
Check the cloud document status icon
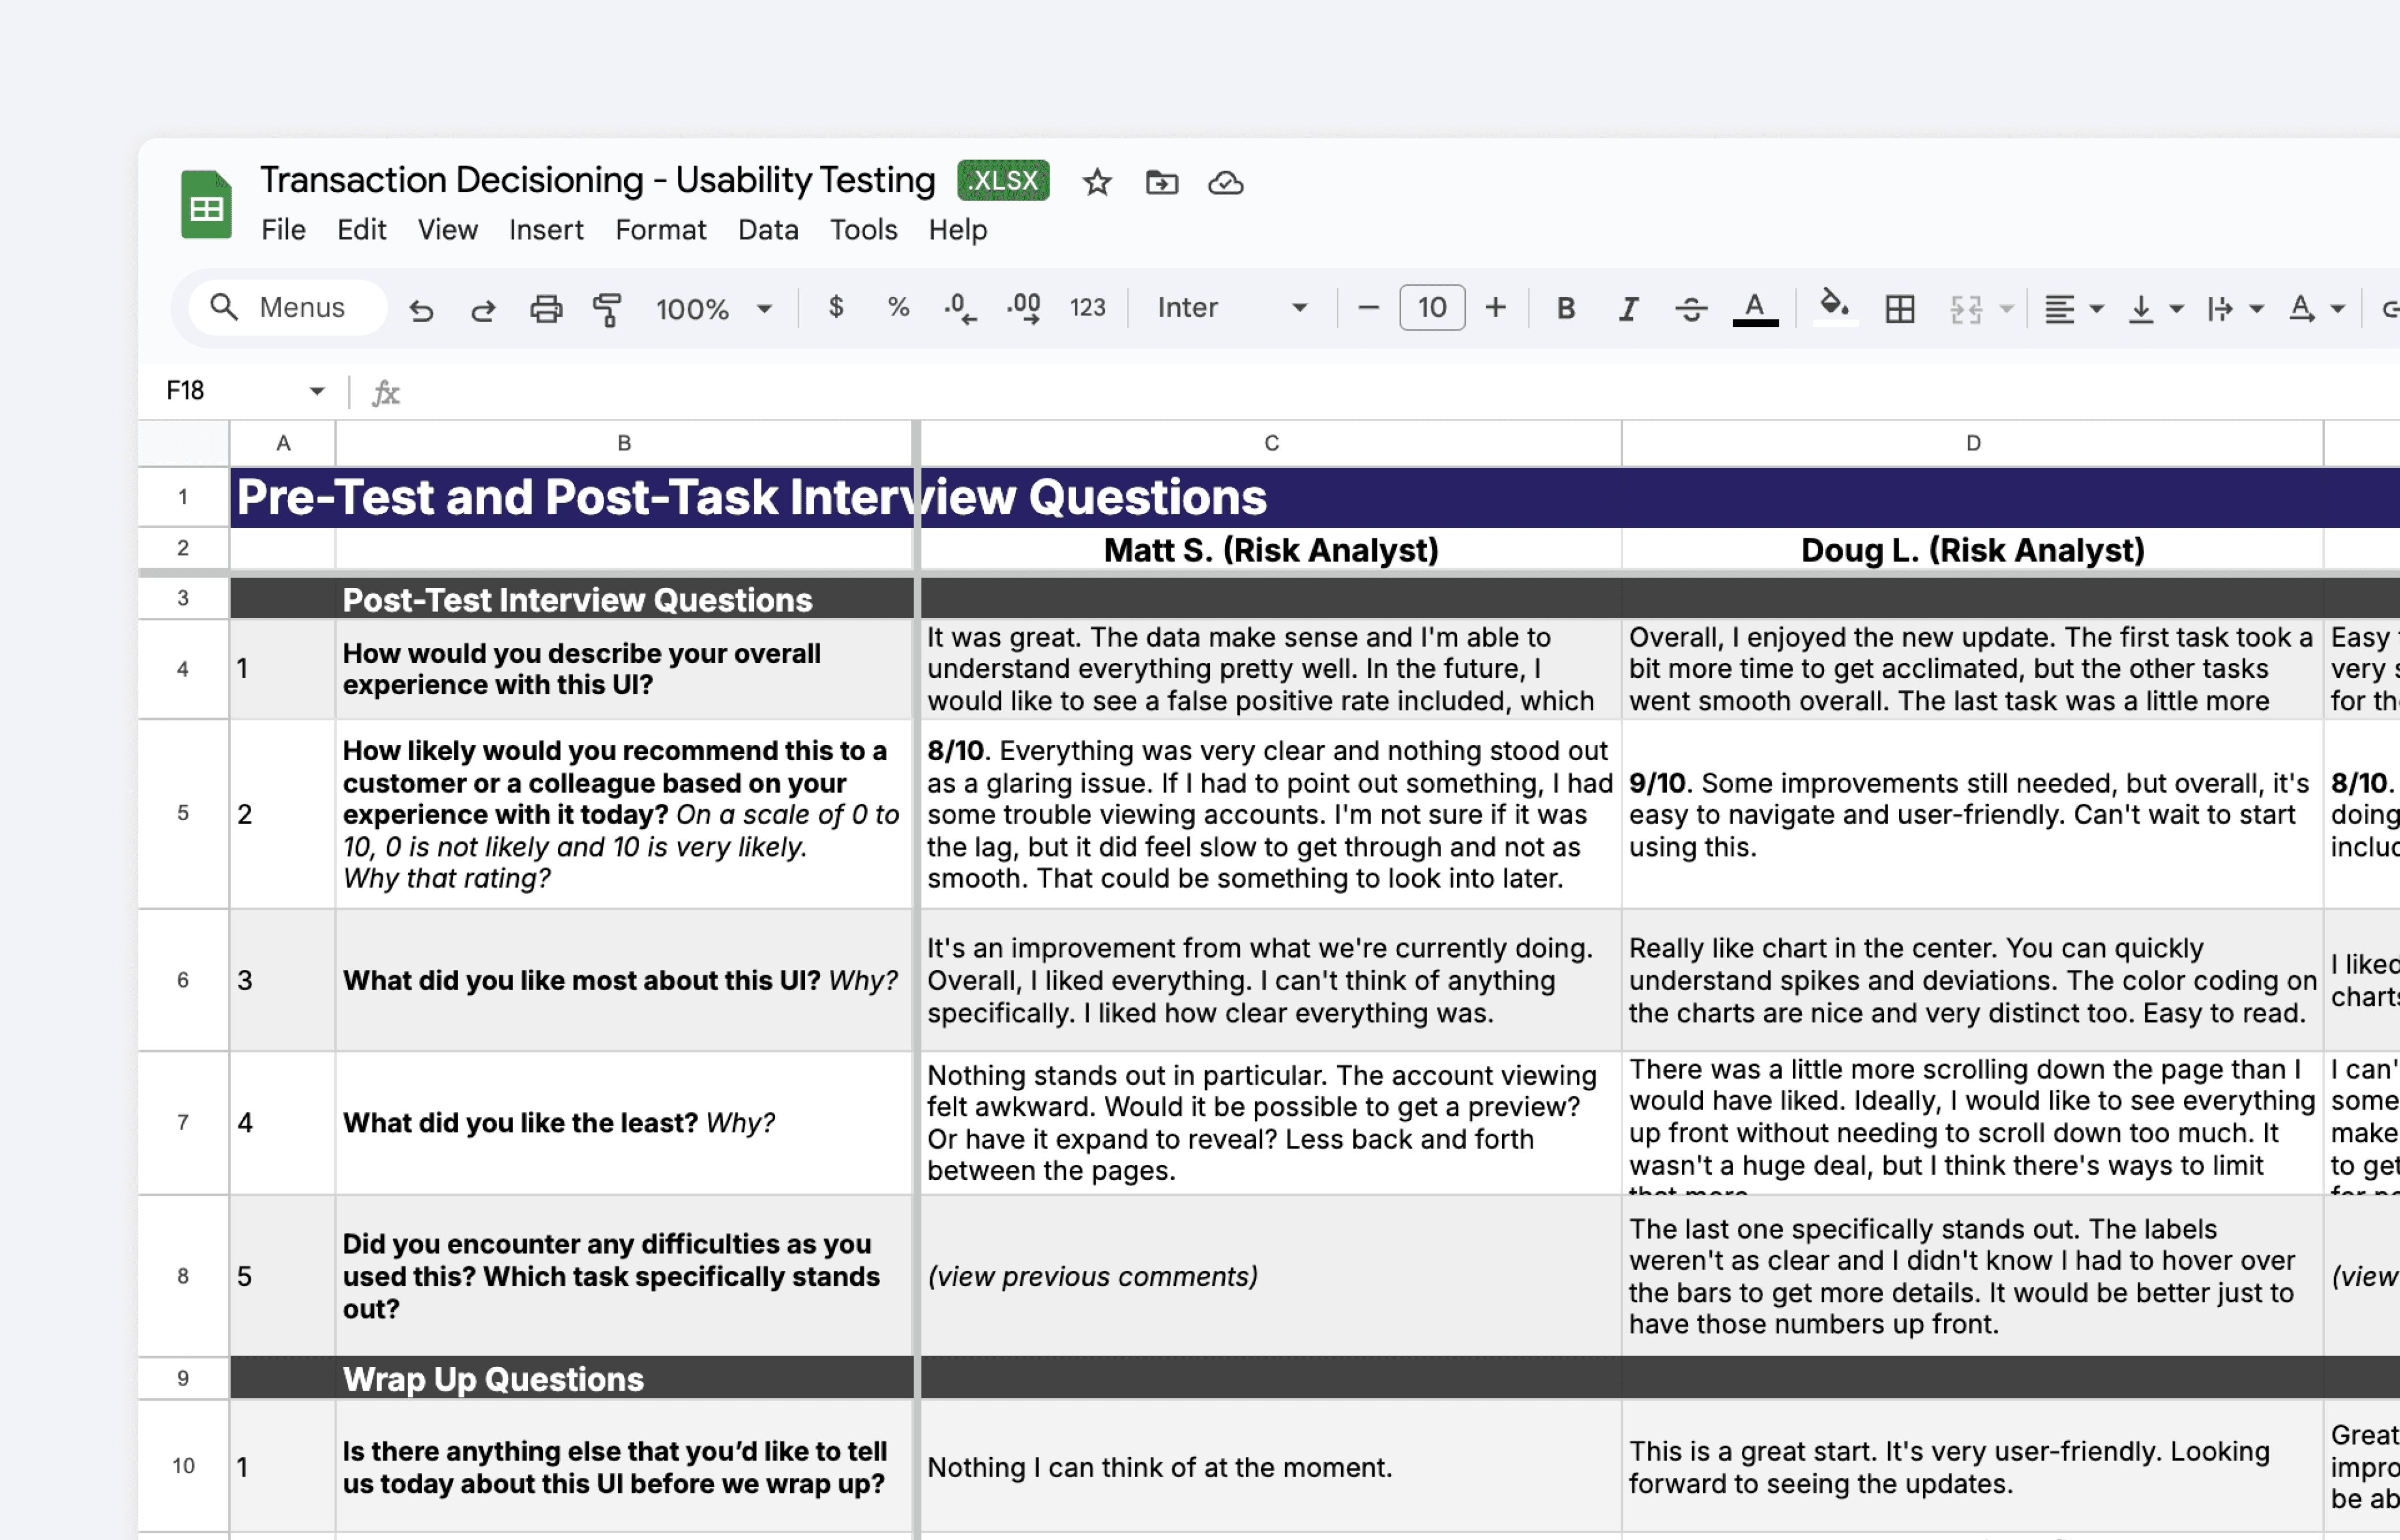pos(1225,182)
